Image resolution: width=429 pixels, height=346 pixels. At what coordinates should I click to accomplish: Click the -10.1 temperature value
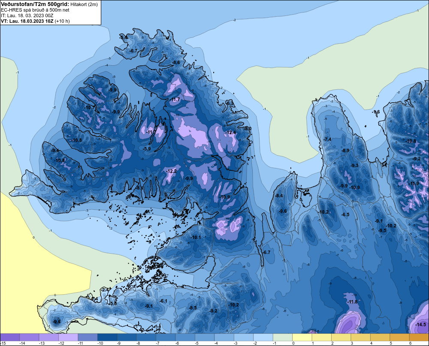(x=196, y=237)
